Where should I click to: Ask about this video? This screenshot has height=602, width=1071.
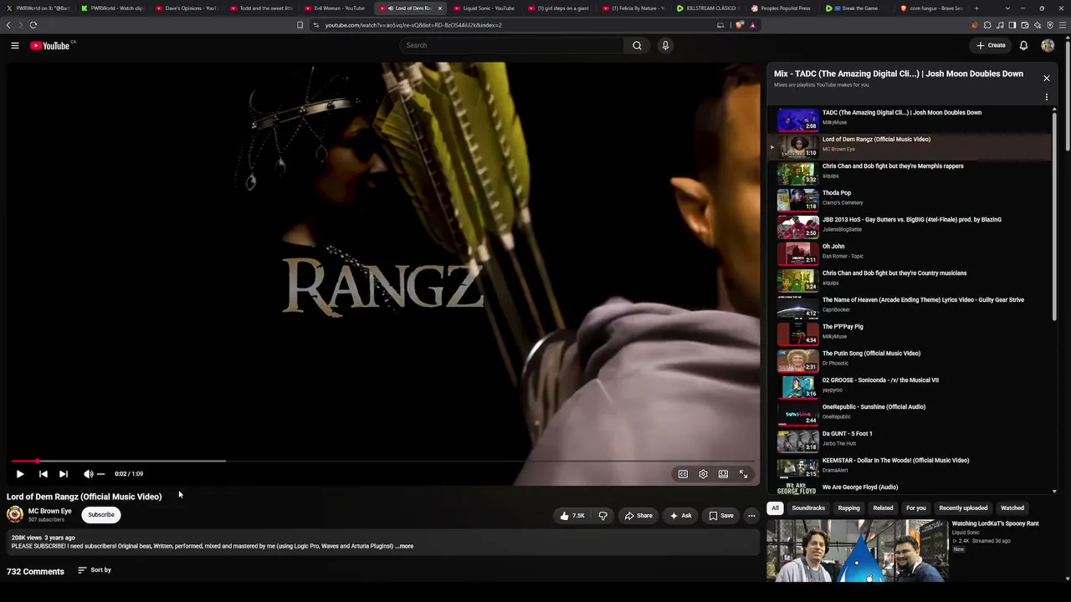click(x=680, y=516)
